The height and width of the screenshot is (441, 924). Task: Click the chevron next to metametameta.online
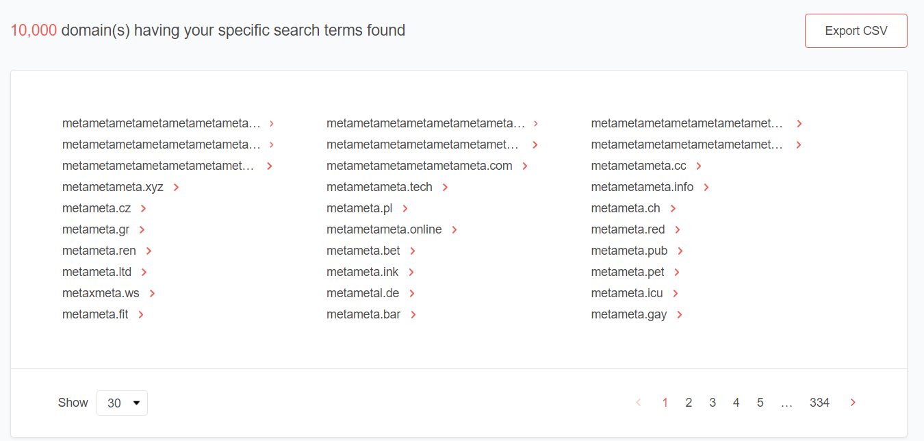[454, 230]
